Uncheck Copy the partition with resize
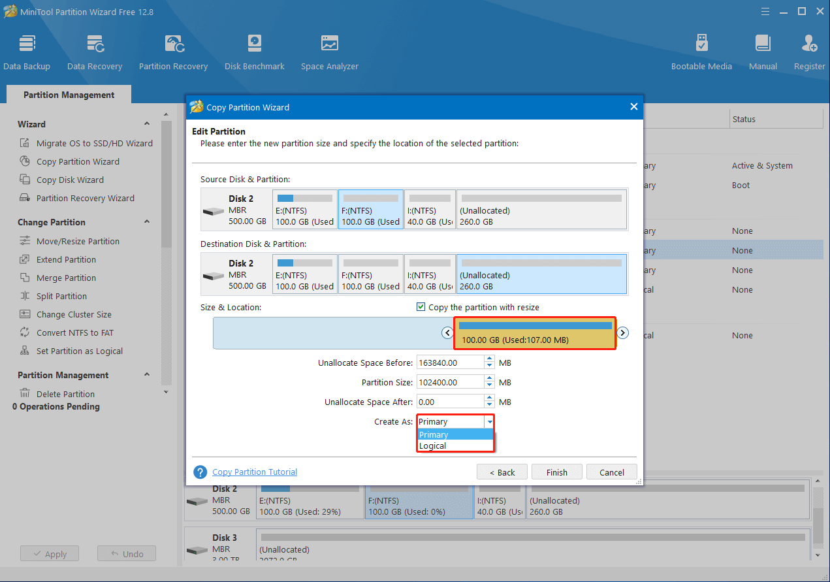Image resolution: width=830 pixels, height=582 pixels. click(x=421, y=307)
